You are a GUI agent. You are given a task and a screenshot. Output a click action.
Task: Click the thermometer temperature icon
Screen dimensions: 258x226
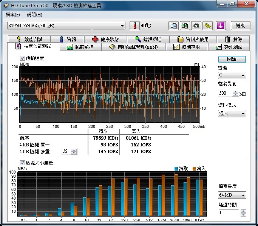coord(134,26)
